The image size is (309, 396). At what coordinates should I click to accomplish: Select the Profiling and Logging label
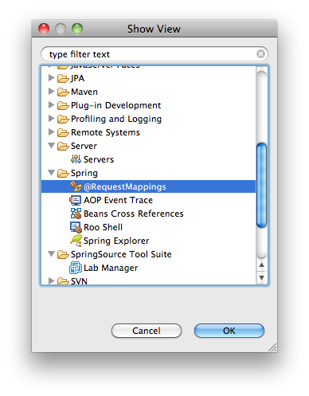[116, 119]
